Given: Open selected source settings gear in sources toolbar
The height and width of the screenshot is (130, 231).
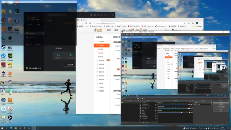Looking at the screenshot, I should point(144,122).
